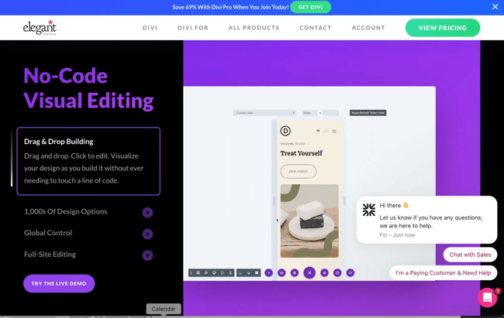Click the left resize handle of mobile preview
This screenshot has height=318, width=504.
274,200
